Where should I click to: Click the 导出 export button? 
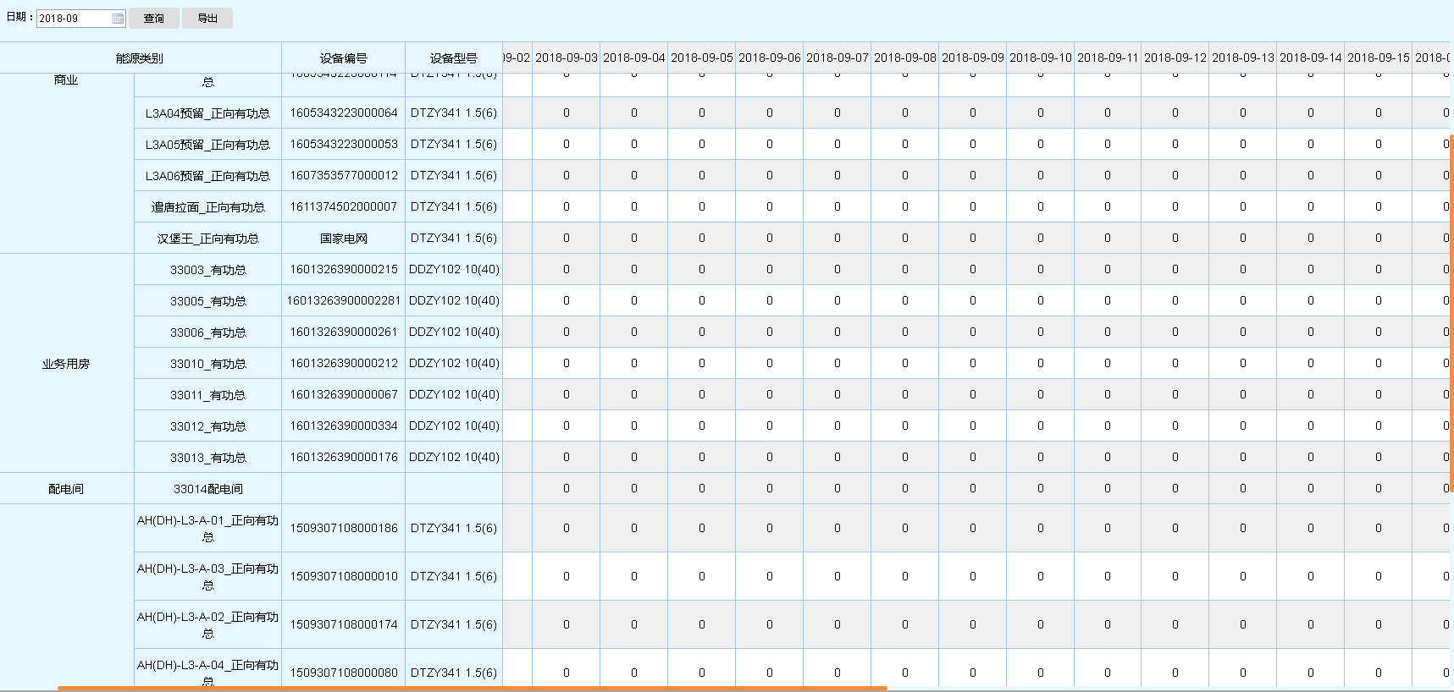pyautogui.click(x=207, y=19)
